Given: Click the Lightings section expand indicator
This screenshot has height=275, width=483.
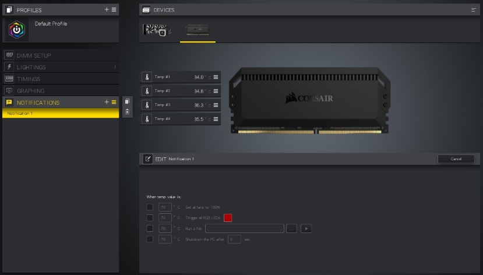Looking at the screenshot, I should click(x=115, y=67).
